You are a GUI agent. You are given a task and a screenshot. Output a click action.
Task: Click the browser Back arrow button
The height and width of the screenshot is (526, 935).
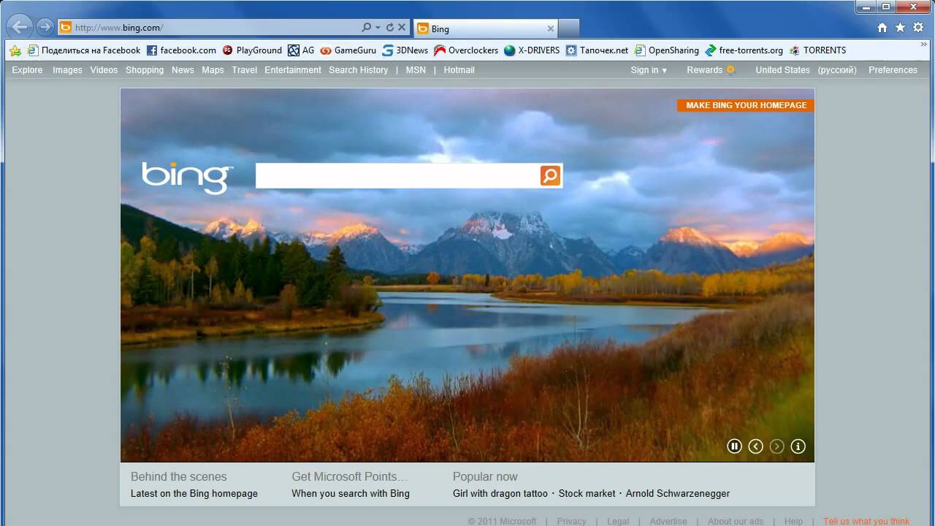[x=20, y=27]
